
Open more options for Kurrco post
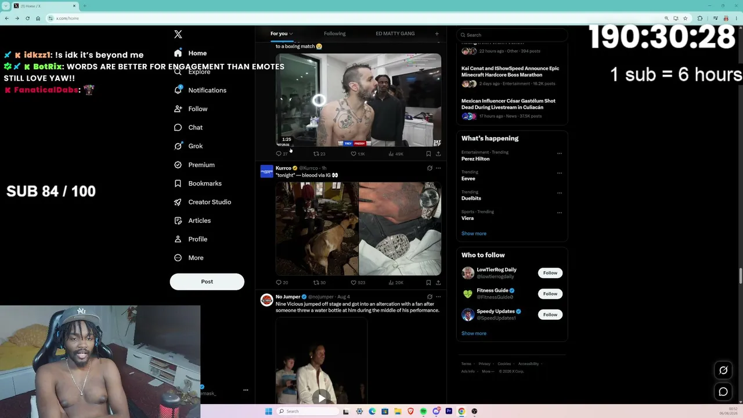point(438,168)
